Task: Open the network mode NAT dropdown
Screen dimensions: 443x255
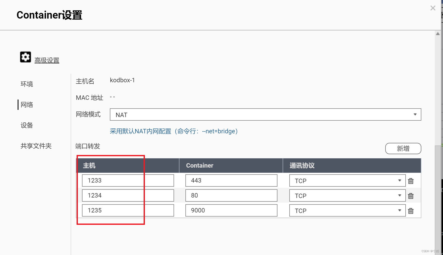Action: pos(265,114)
